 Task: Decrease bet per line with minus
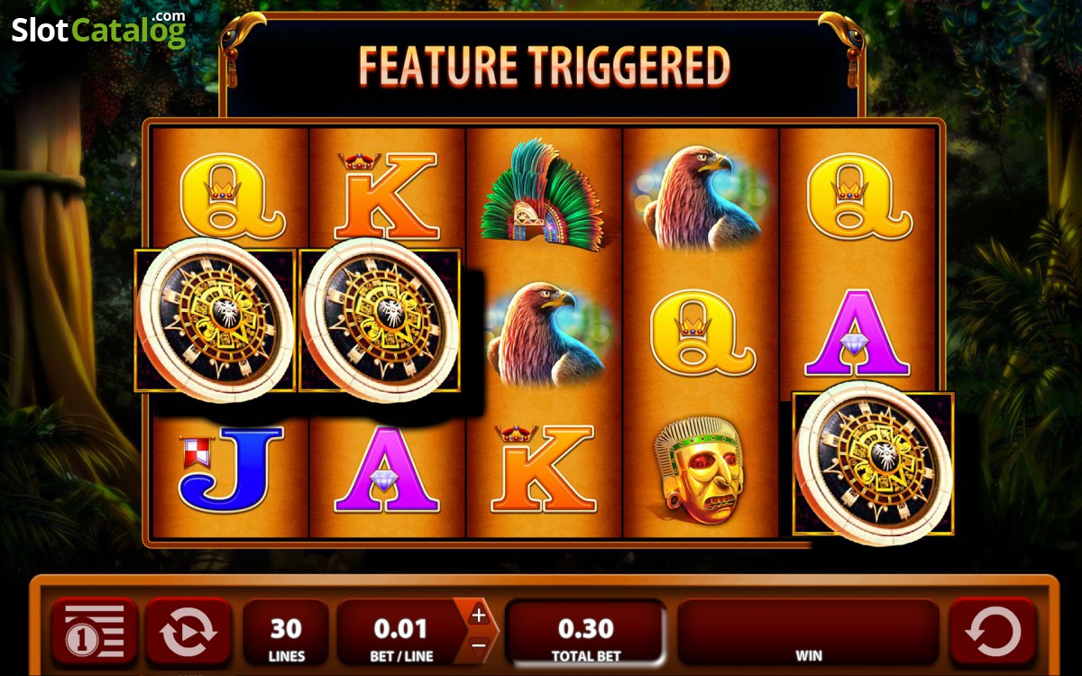tap(478, 644)
